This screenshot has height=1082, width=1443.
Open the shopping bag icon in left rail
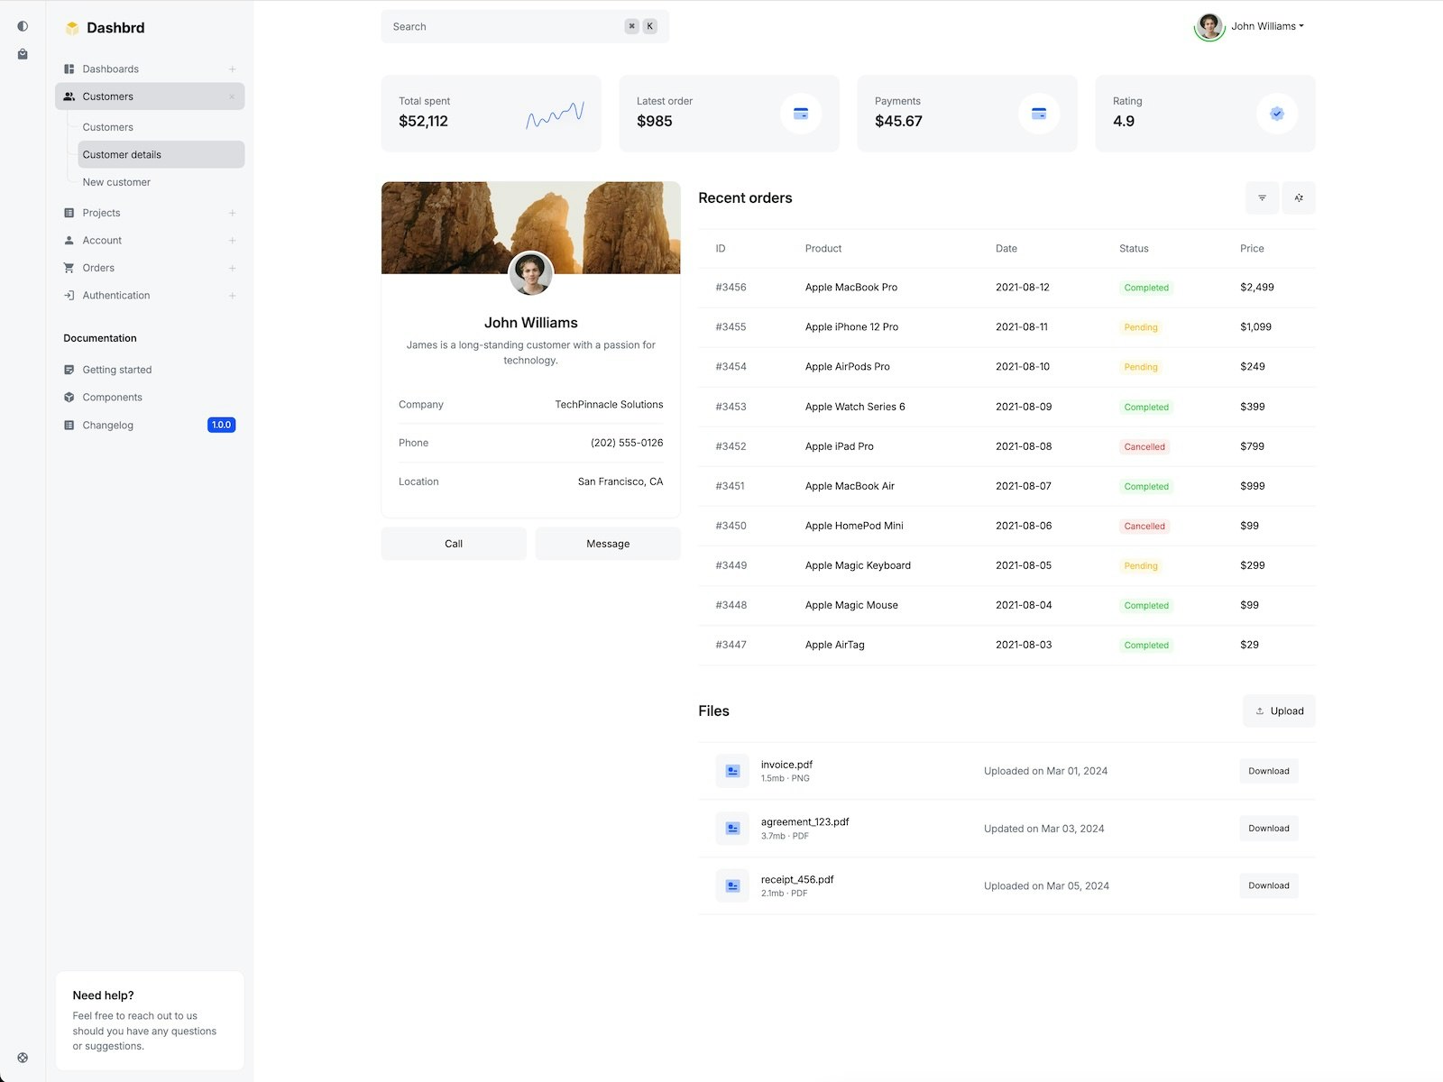[x=23, y=54]
